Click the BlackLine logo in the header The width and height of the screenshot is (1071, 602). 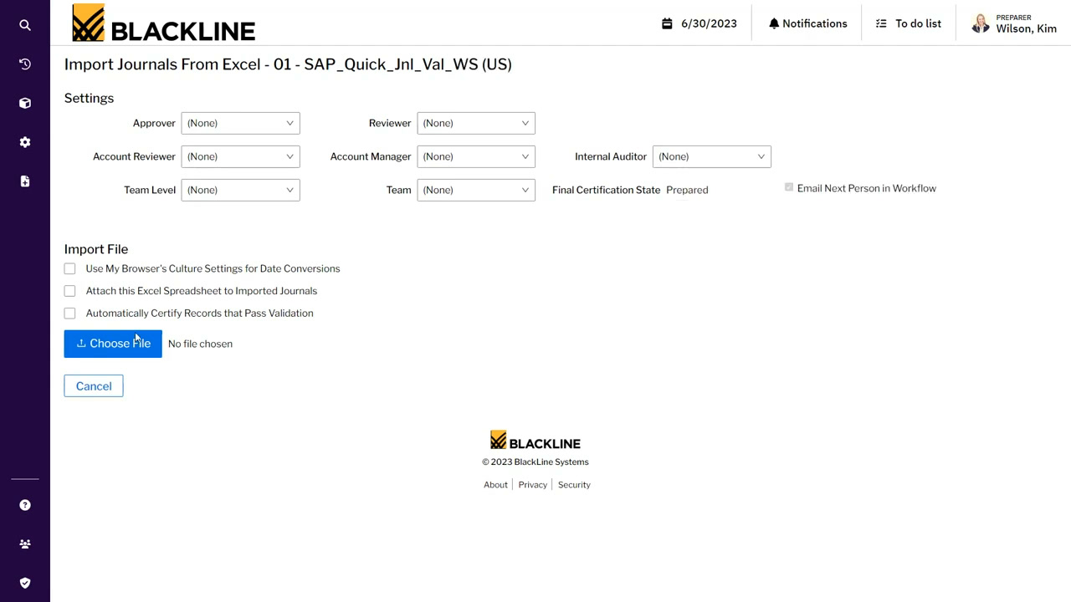tap(164, 23)
